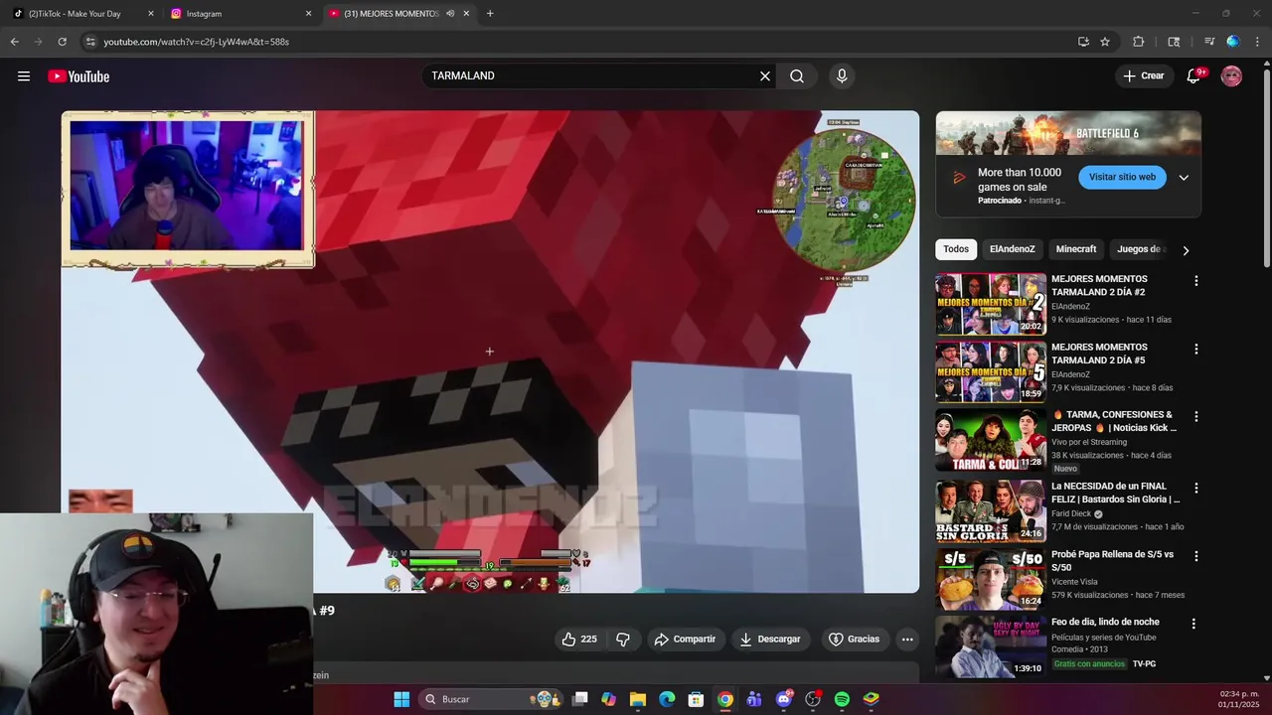Open Chrome media controls icon

click(1209, 42)
